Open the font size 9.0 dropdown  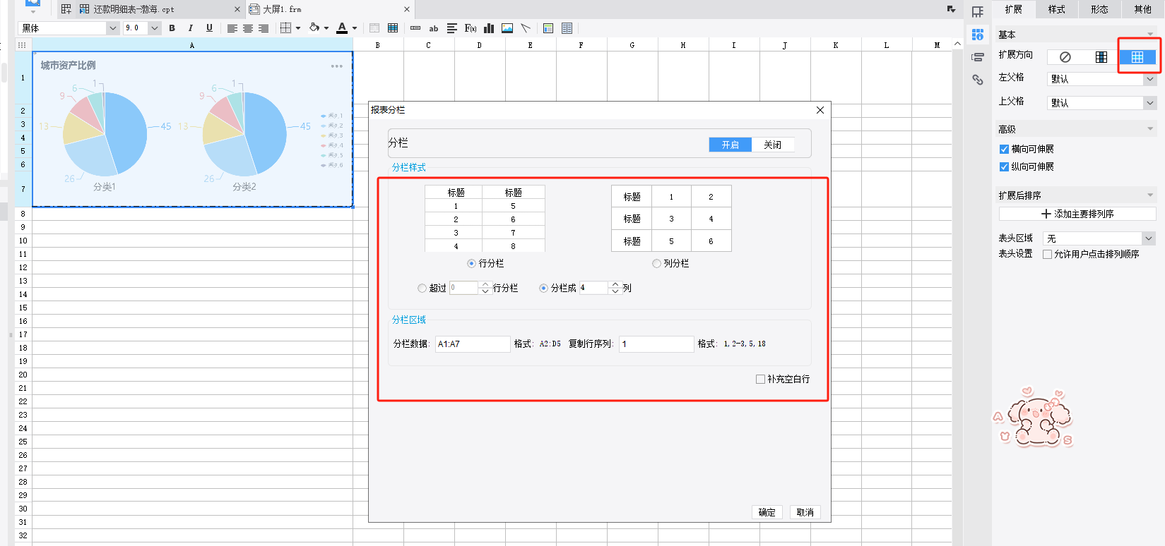pos(154,28)
